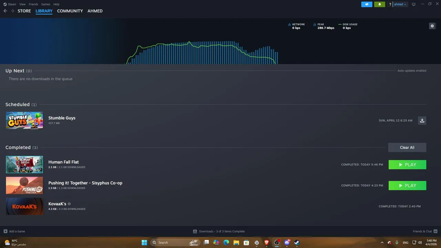This screenshot has width=441, height=248.
Task: Play Pushing it! Together - Sisyphus Co-op
Action: pos(407,186)
